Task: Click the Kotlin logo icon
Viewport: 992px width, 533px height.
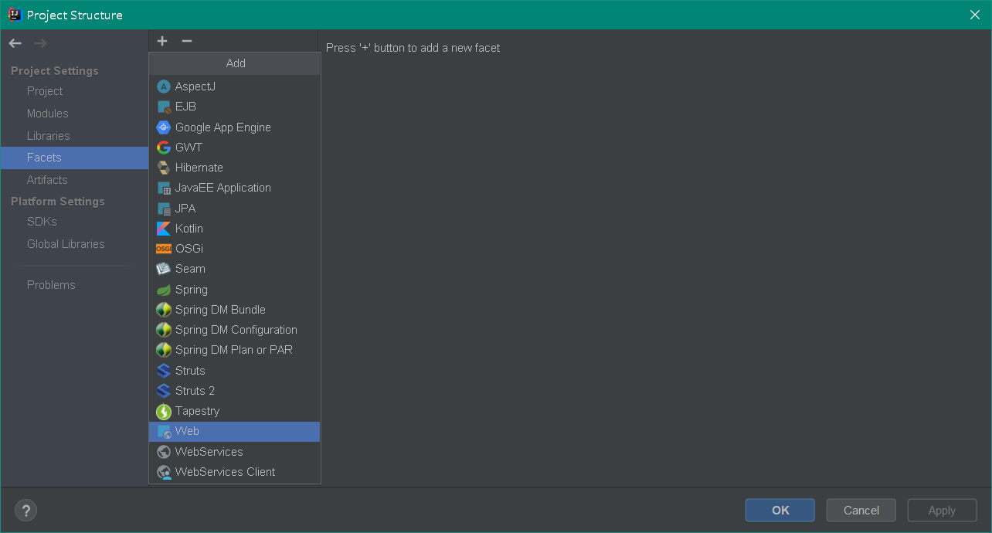Action: (x=163, y=229)
